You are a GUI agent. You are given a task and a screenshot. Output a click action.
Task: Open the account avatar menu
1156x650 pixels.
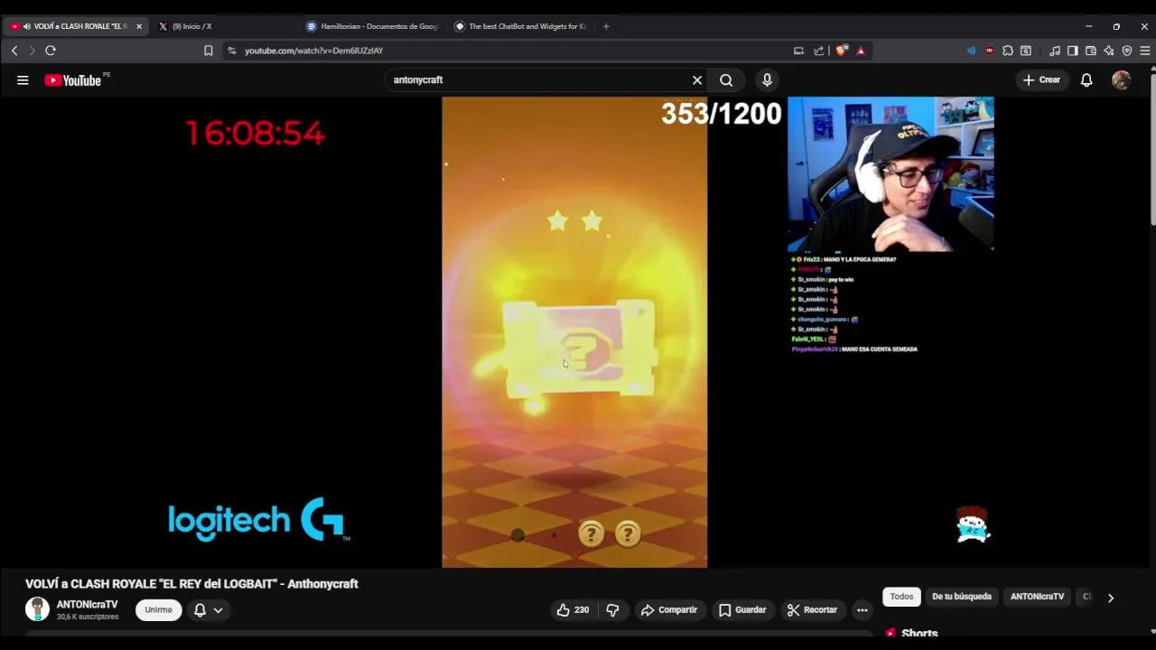pyautogui.click(x=1121, y=80)
